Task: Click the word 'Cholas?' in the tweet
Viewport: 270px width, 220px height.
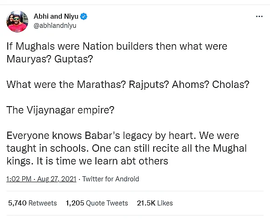Action: 230,85
